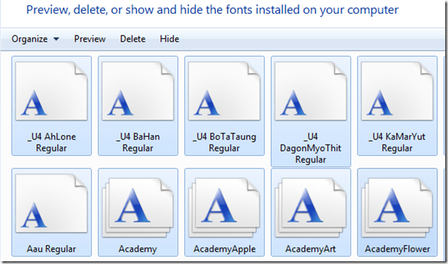Image resolution: width=448 pixels, height=264 pixels.
Task: Click the "_U4 AhLone Regular" label text
Action: (51, 142)
